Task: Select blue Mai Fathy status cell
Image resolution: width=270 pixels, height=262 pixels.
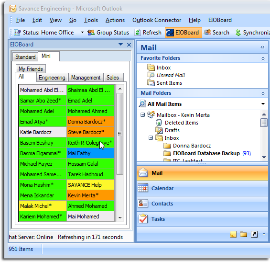Action: tap(90, 153)
